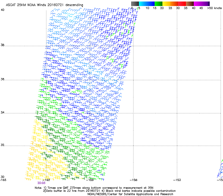Screen dimensions: 223x196
Task: Click the 'Data buffer is 22 hrs' note line
Action: (x=109, y=191)
